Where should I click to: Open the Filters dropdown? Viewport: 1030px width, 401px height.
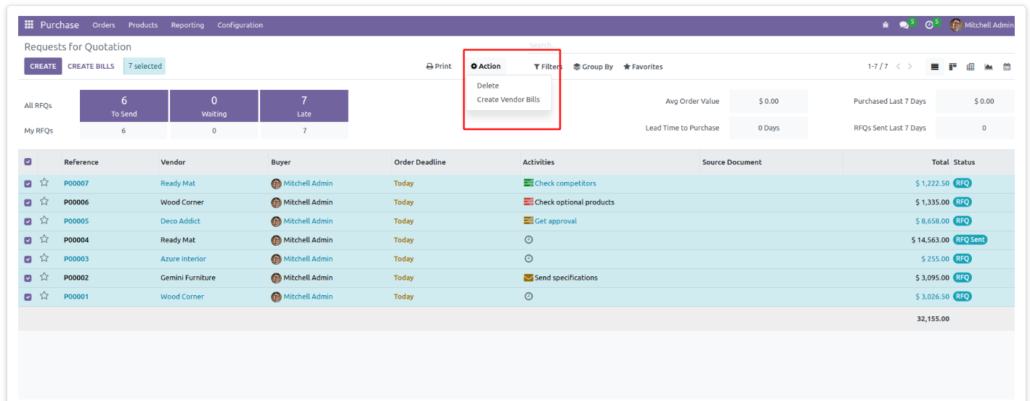548,67
